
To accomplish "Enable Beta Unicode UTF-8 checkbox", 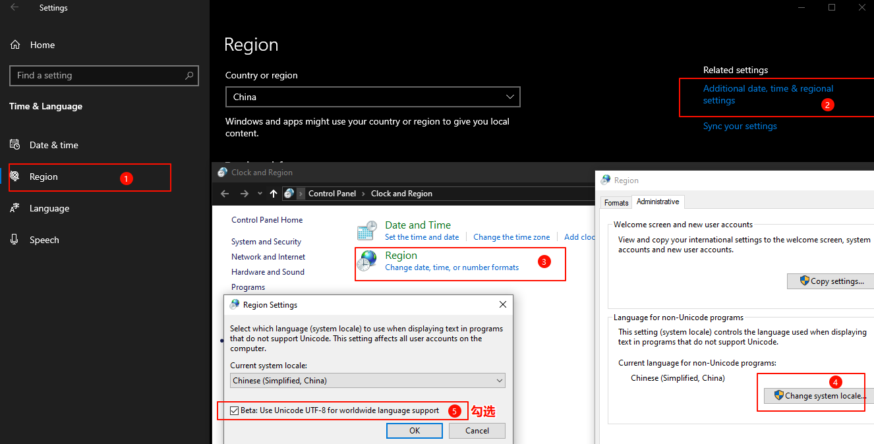I will pyautogui.click(x=235, y=410).
